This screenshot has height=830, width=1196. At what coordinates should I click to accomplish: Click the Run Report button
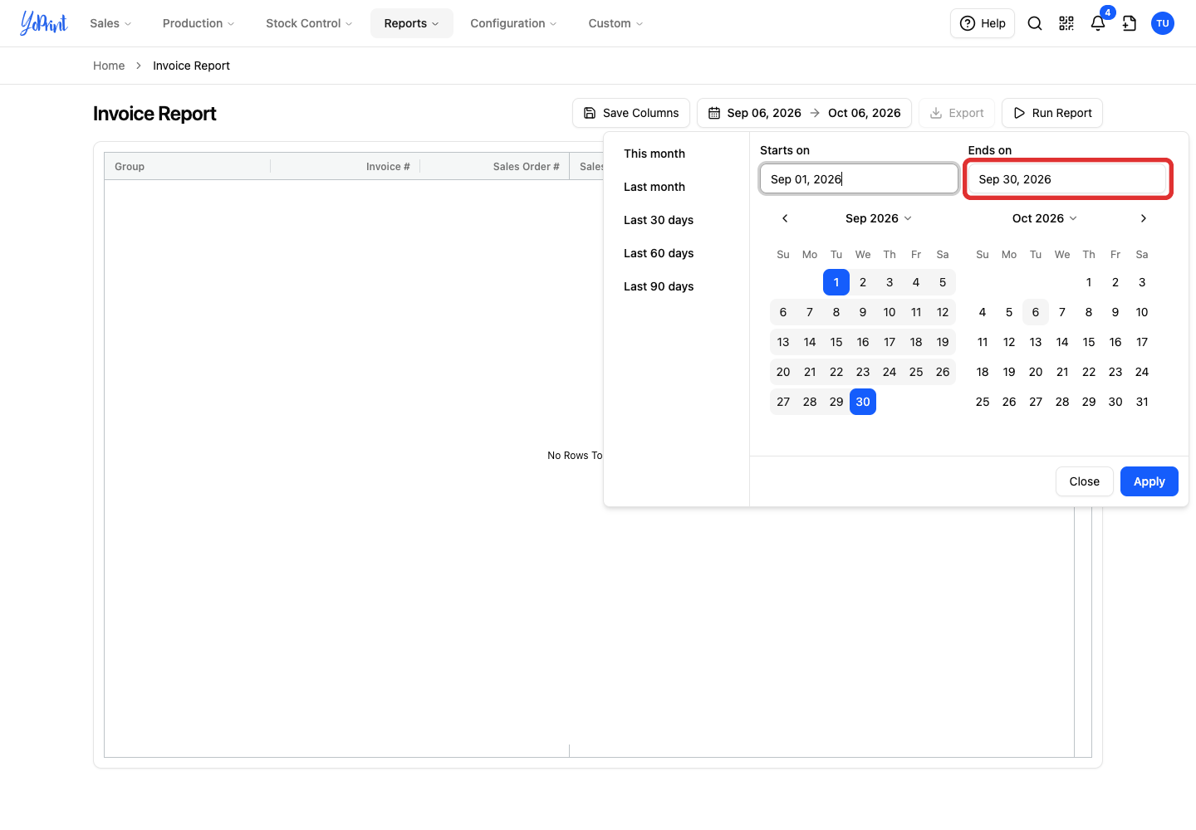click(x=1052, y=113)
